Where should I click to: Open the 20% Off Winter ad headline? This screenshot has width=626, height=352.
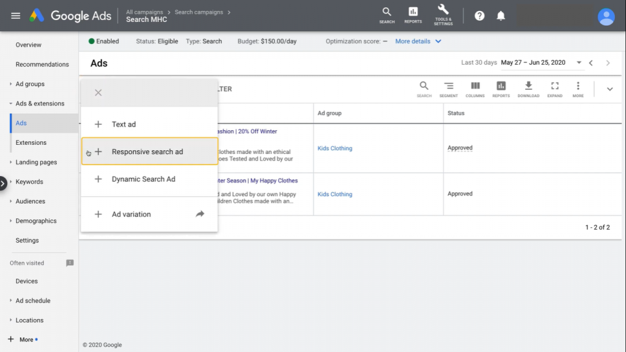[x=248, y=131]
